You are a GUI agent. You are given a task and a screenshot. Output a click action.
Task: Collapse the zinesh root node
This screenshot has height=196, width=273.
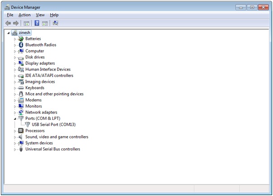point(9,33)
